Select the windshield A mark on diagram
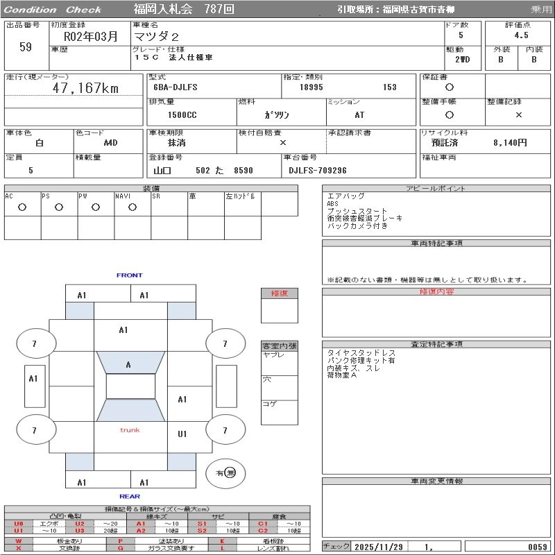555x555 pixels. [128, 365]
